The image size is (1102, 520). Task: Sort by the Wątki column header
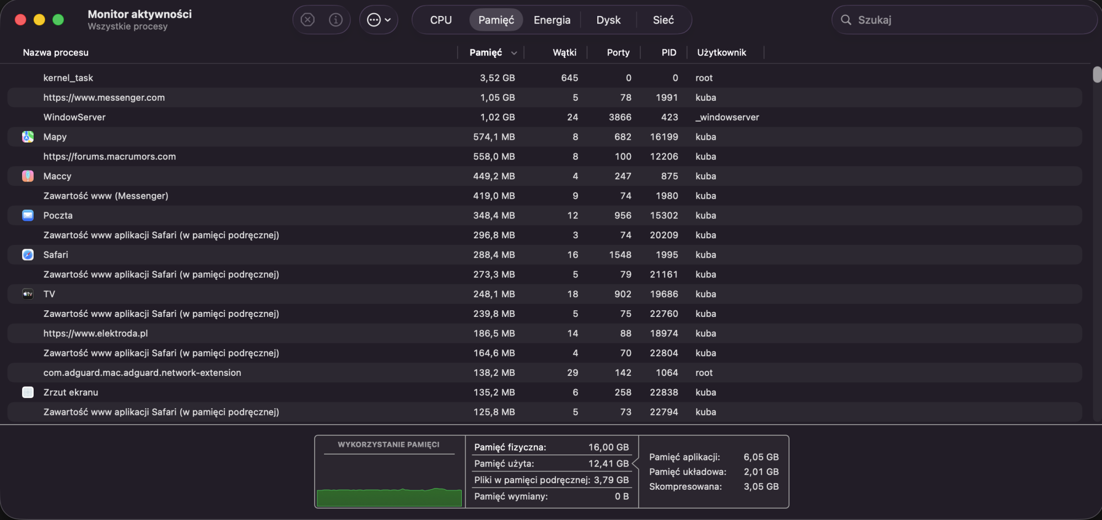[564, 52]
